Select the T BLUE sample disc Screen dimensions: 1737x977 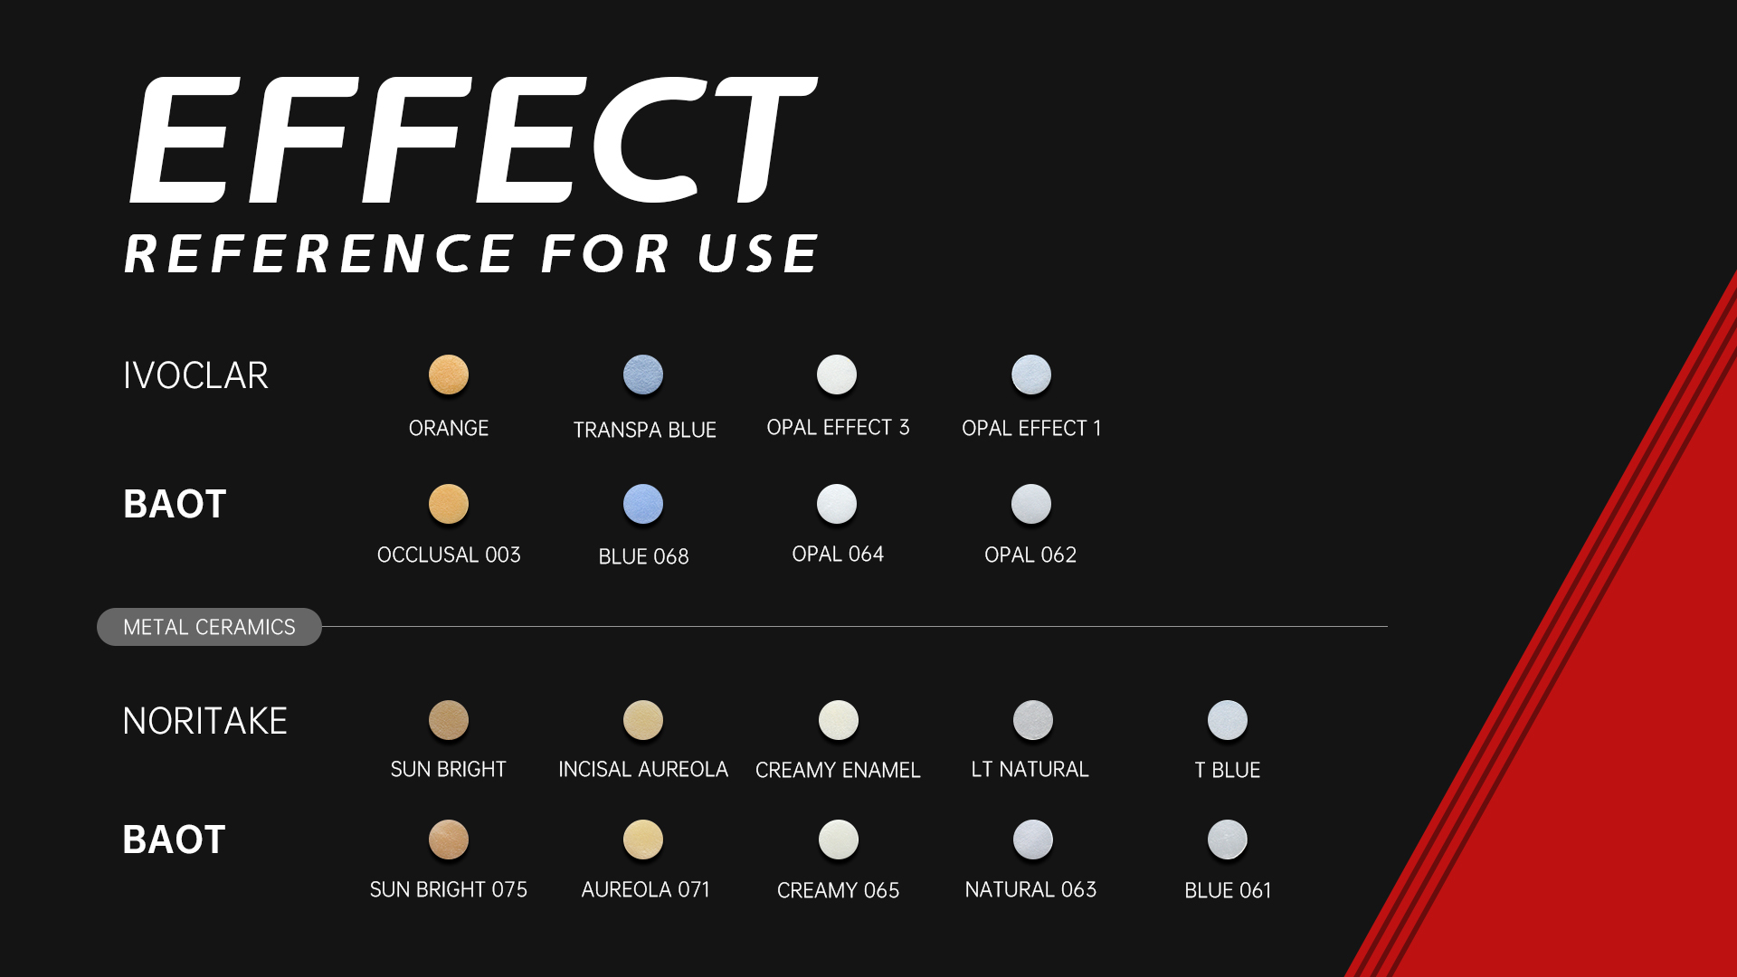pos(1228,720)
